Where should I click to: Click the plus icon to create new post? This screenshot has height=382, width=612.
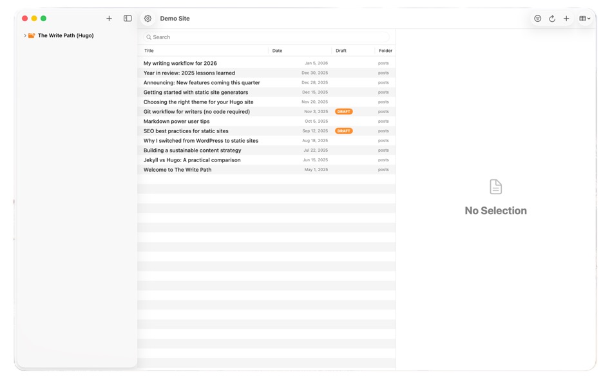pos(566,18)
